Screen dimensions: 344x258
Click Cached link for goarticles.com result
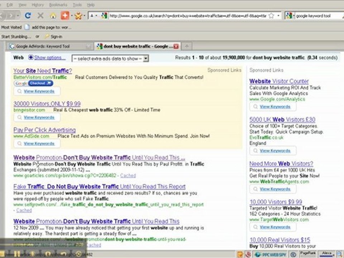tap(128, 176)
